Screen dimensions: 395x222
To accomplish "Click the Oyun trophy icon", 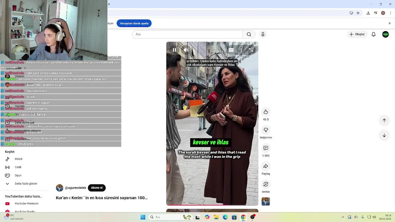I will tap(7, 175).
